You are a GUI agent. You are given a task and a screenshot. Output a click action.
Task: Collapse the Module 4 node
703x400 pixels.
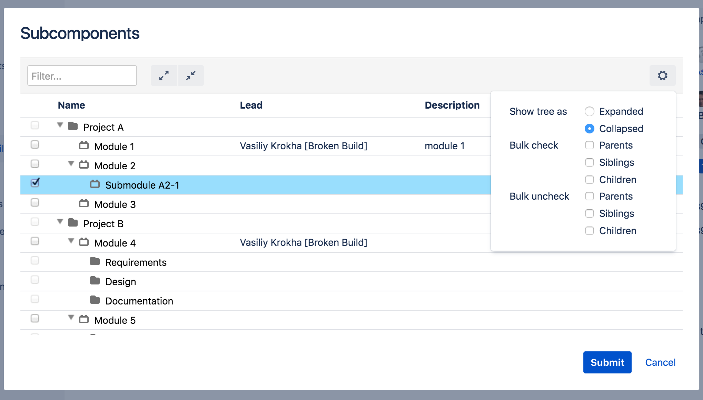point(71,241)
